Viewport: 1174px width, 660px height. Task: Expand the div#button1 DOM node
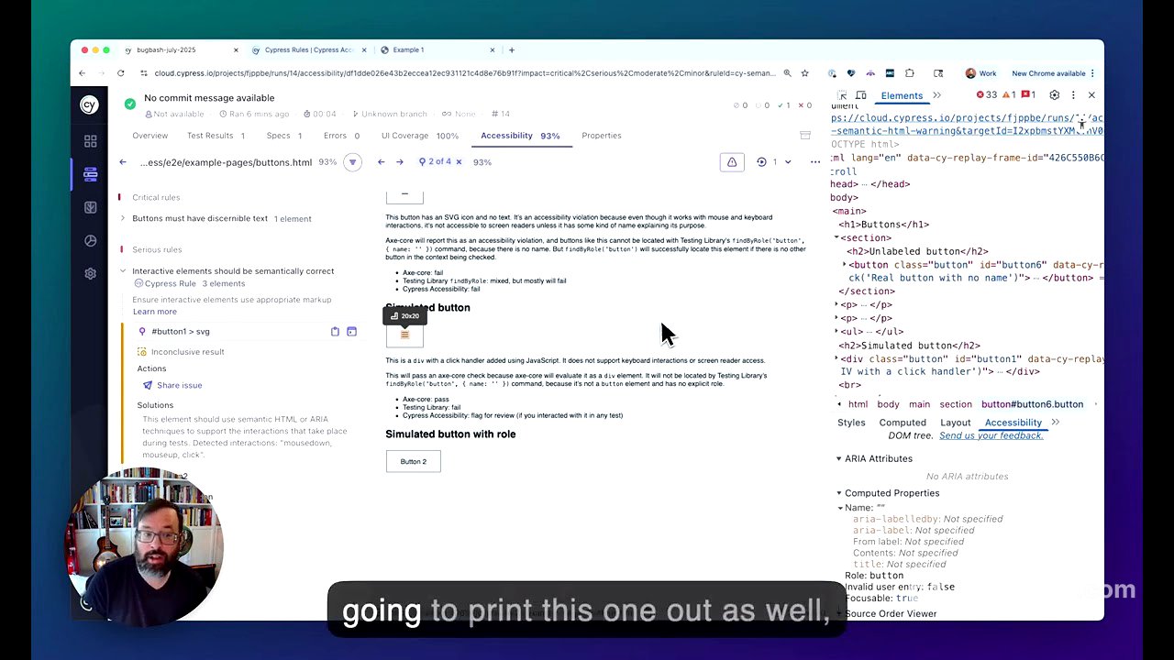click(x=836, y=358)
